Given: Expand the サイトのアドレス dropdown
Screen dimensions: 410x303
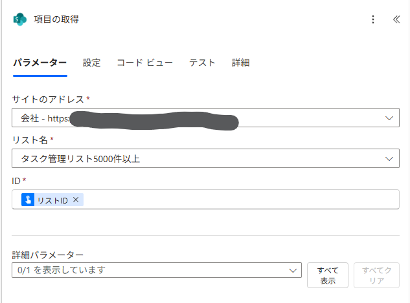Looking at the screenshot, I should (x=389, y=118).
